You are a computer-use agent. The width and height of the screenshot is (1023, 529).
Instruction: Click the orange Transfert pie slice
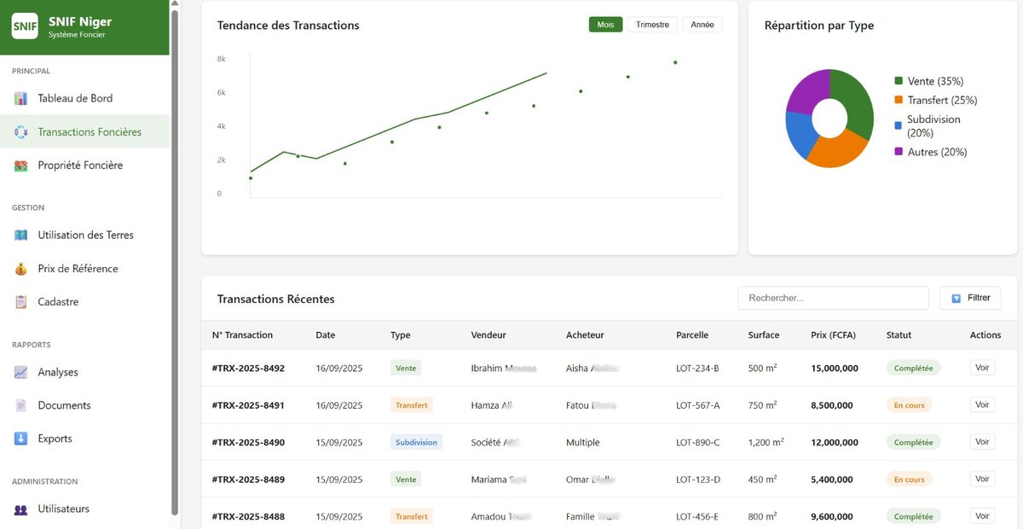click(836, 151)
